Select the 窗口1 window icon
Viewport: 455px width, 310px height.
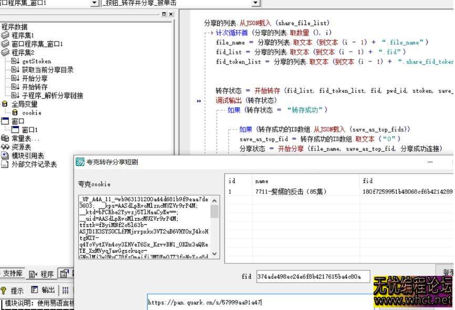click(15, 129)
